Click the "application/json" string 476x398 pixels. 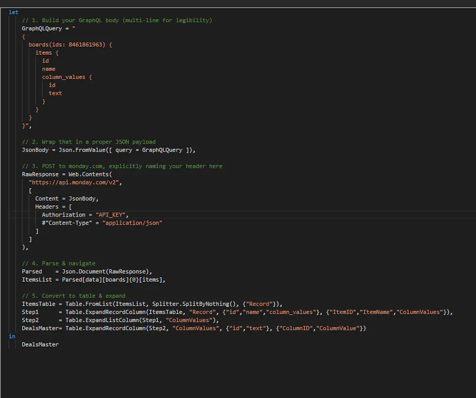click(x=132, y=222)
